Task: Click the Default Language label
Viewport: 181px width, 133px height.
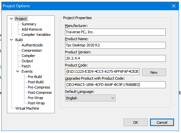Action: point(80,92)
